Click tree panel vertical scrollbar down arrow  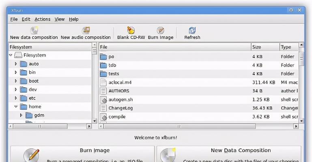point(94,121)
